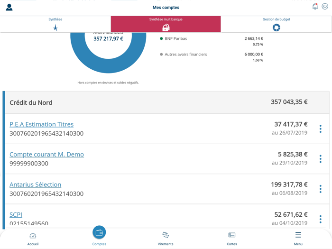Go to Gestion de budget tab
Viewport: 332px width, 249px height.
click(276, 24)
